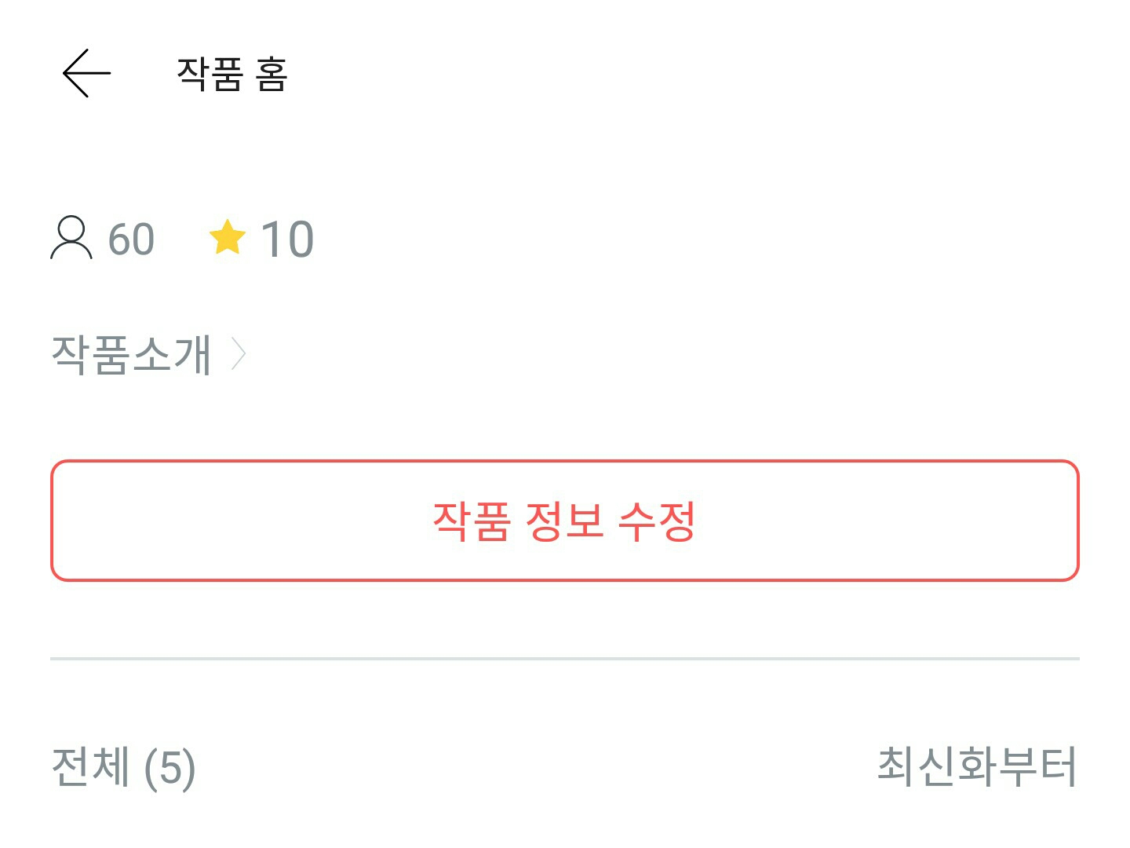Open the 최신화부터 sort order dropdown
The image size is (1130, 848).
(x=976, y=766)
